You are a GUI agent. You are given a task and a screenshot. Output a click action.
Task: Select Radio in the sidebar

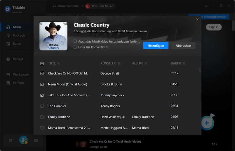17,44
